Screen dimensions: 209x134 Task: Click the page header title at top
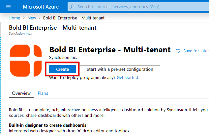tap(52, 28)
